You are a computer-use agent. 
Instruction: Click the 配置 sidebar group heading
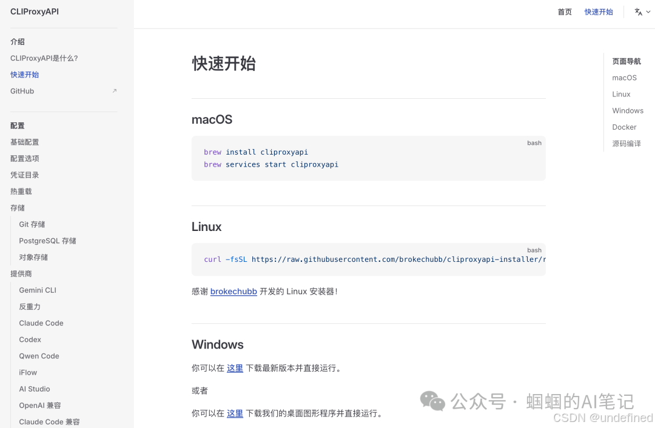click(18, 125)
